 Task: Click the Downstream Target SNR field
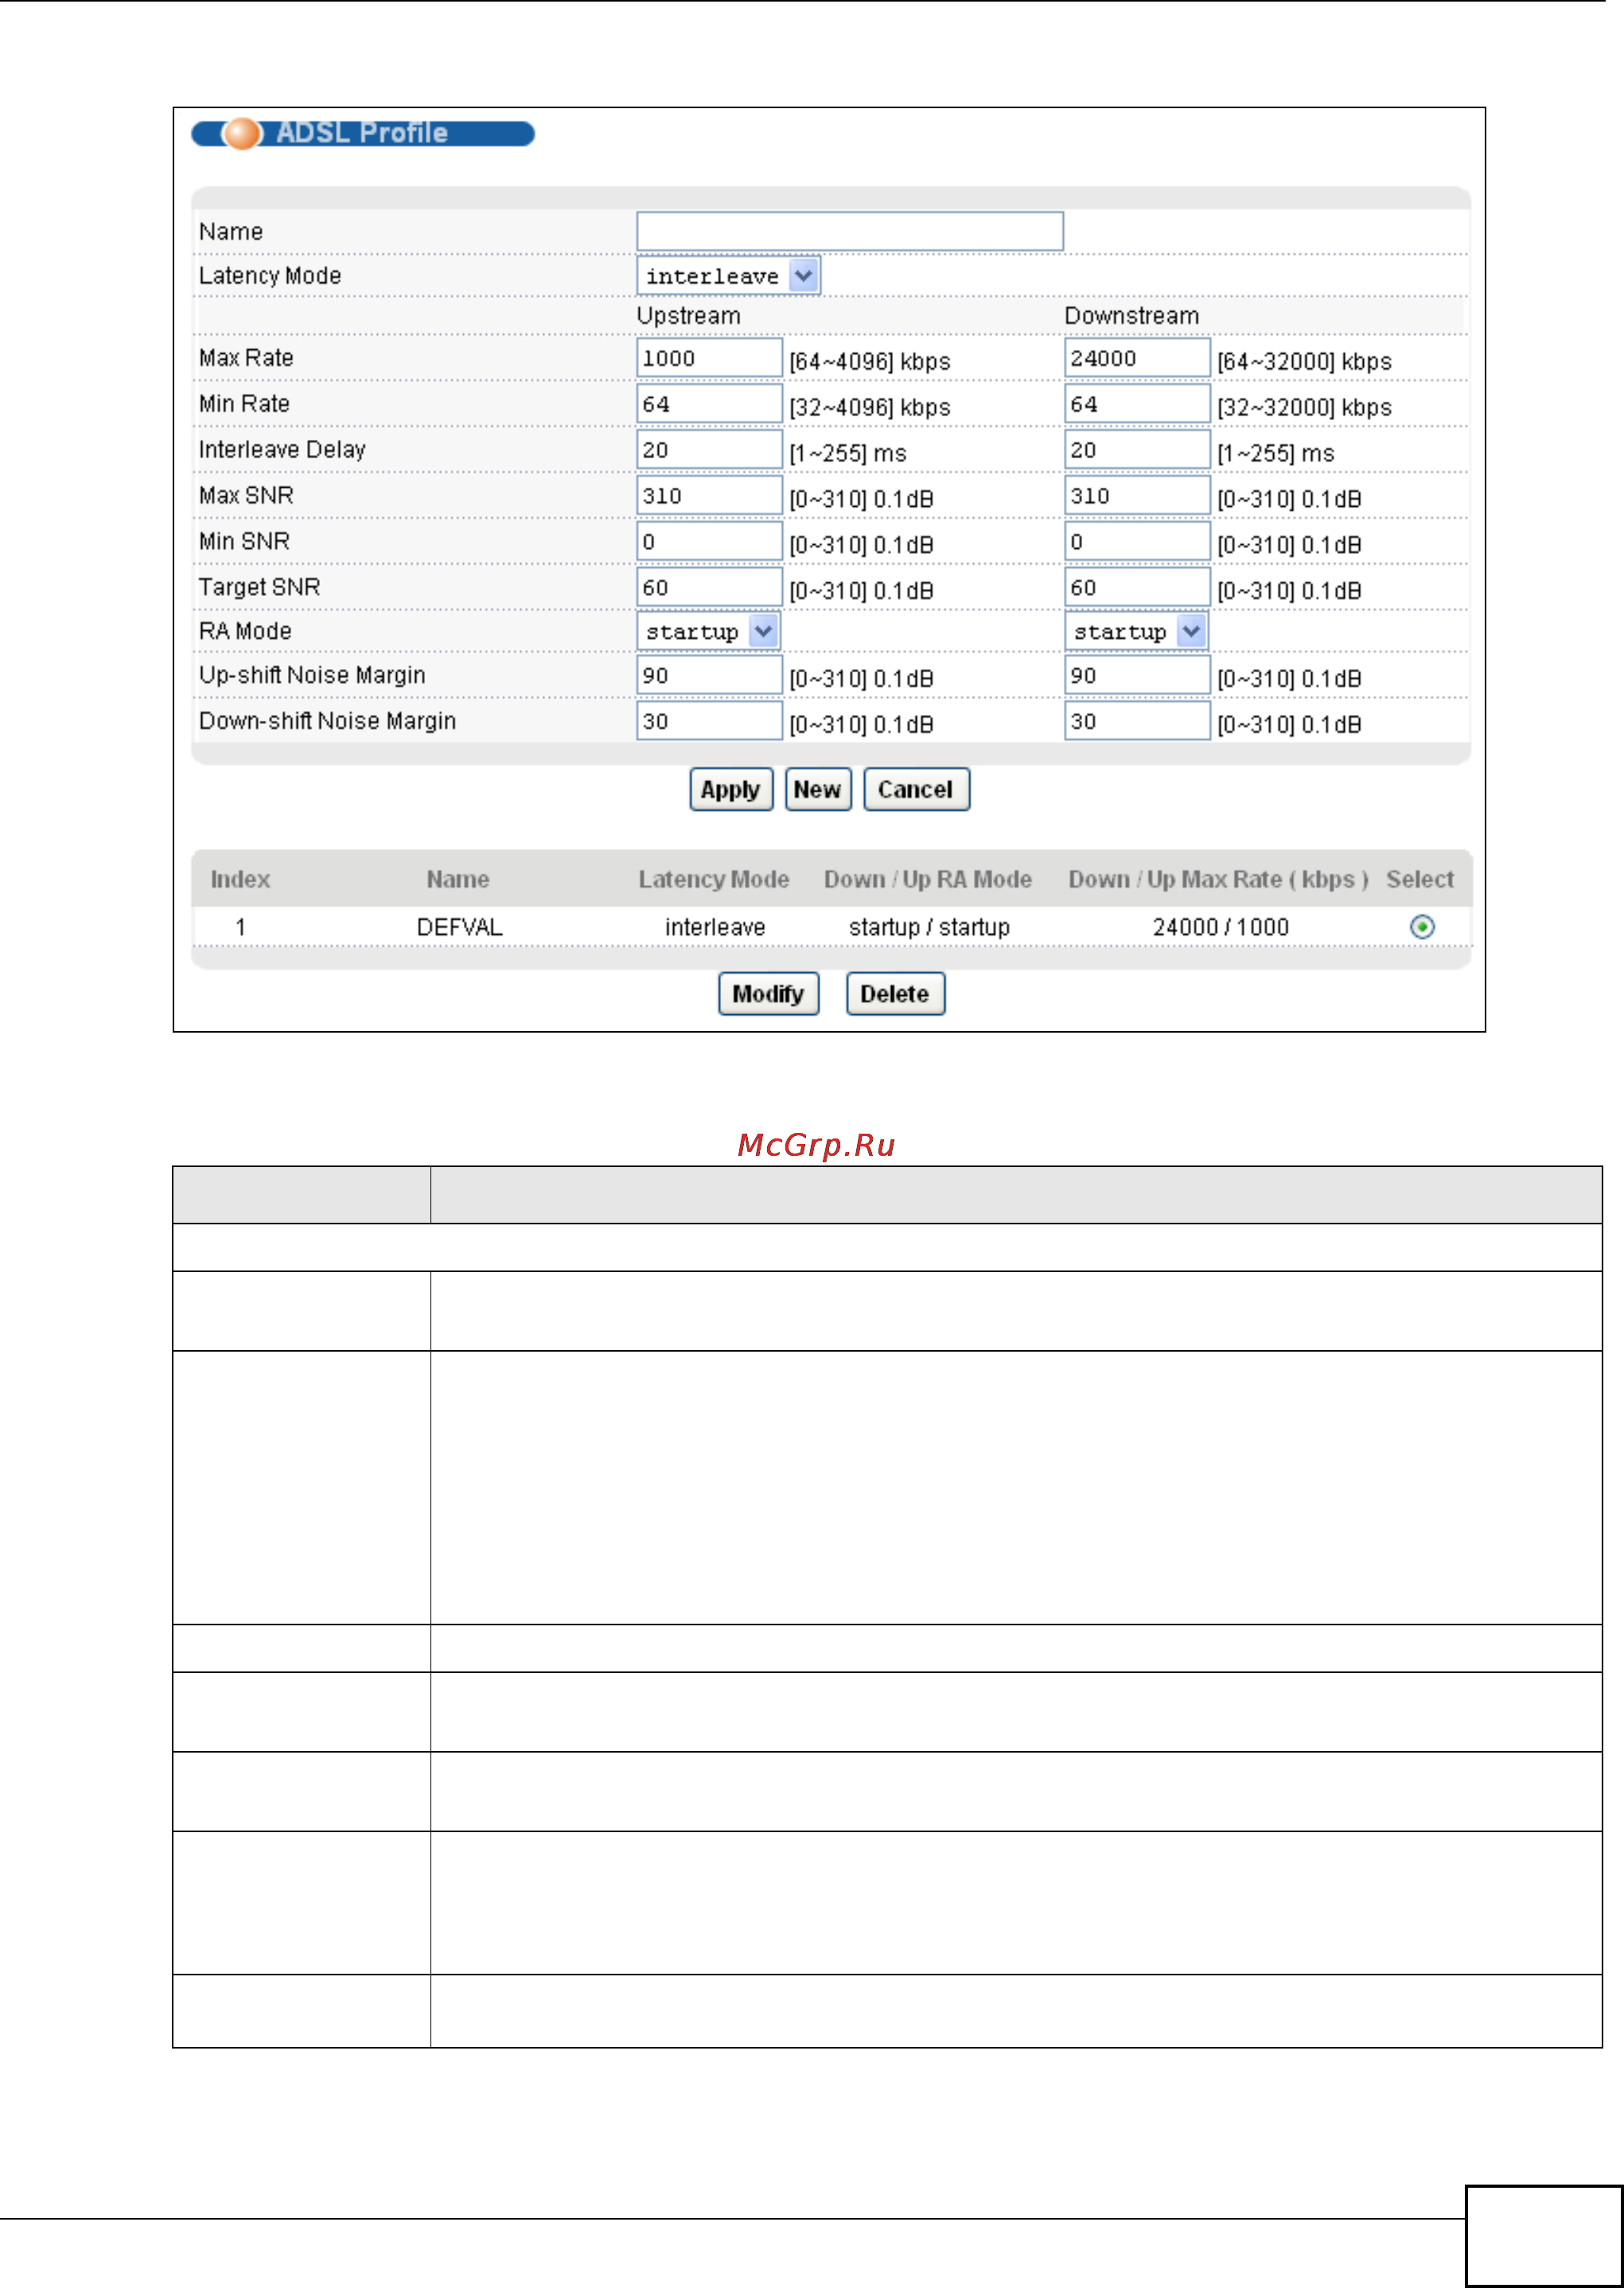click(1136, 588)
